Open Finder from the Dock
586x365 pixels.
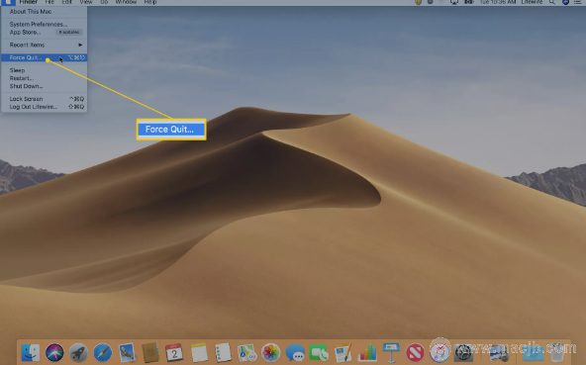[x=31, y=353]
